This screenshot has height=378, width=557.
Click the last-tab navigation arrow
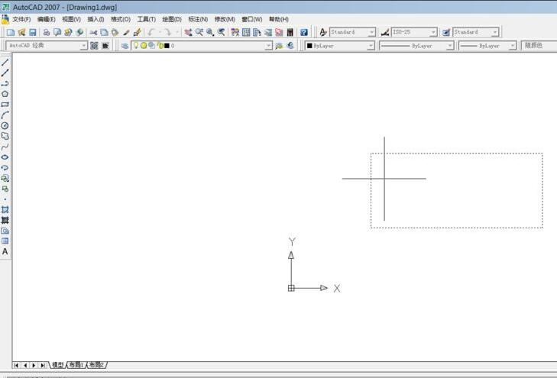tap(43, 365)
